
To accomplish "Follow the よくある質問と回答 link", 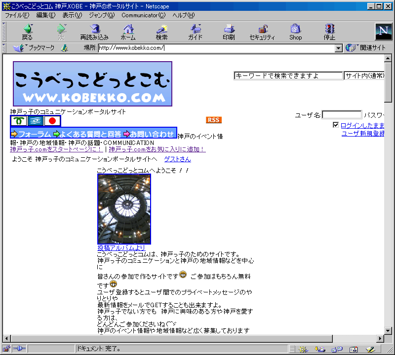I will [x=87, y=134].
